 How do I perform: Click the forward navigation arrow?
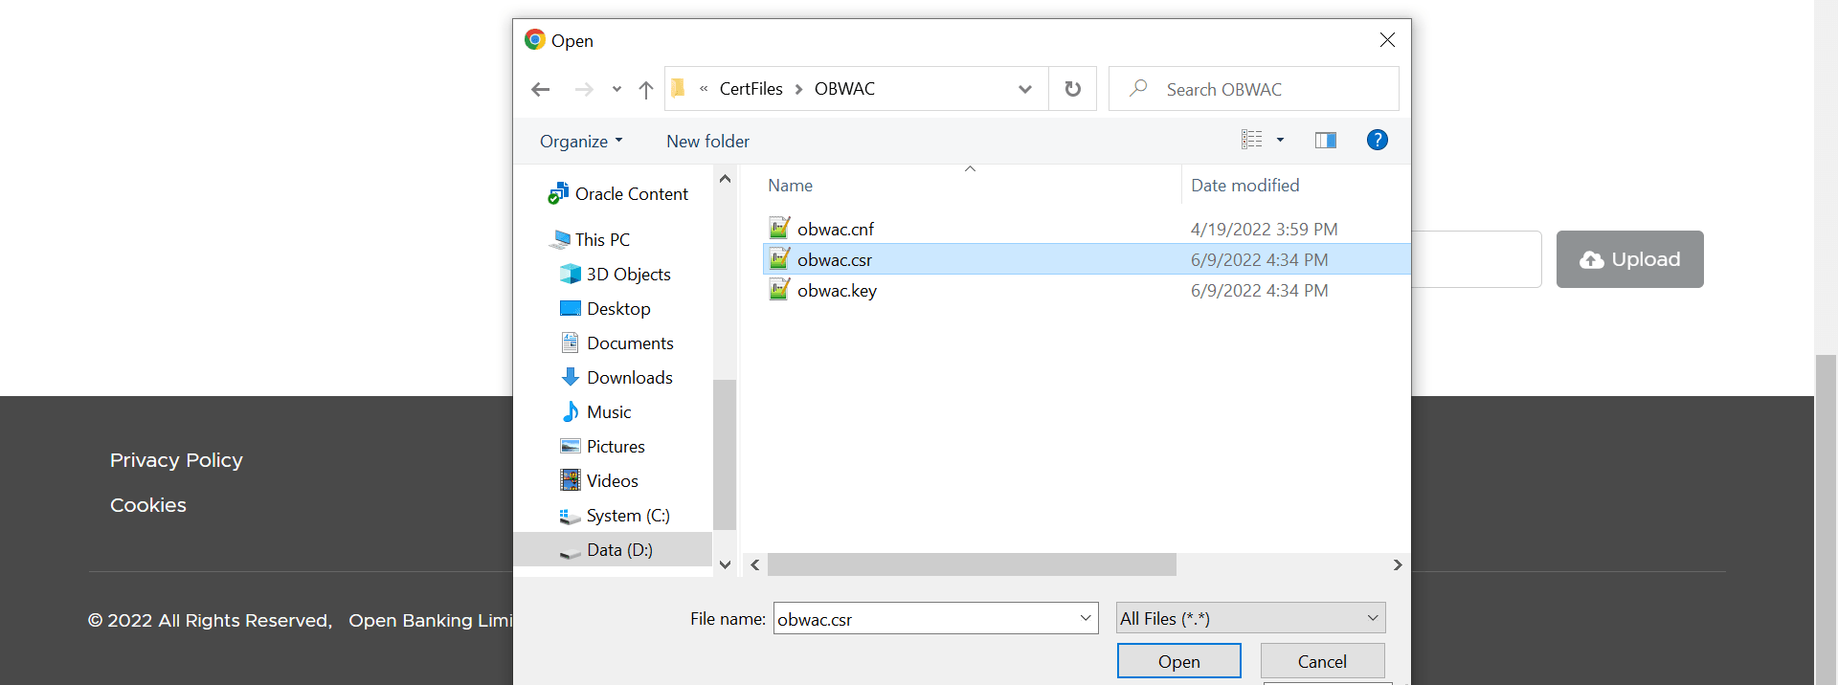(584, 89)
